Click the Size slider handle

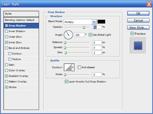click(x=66, y=53)
